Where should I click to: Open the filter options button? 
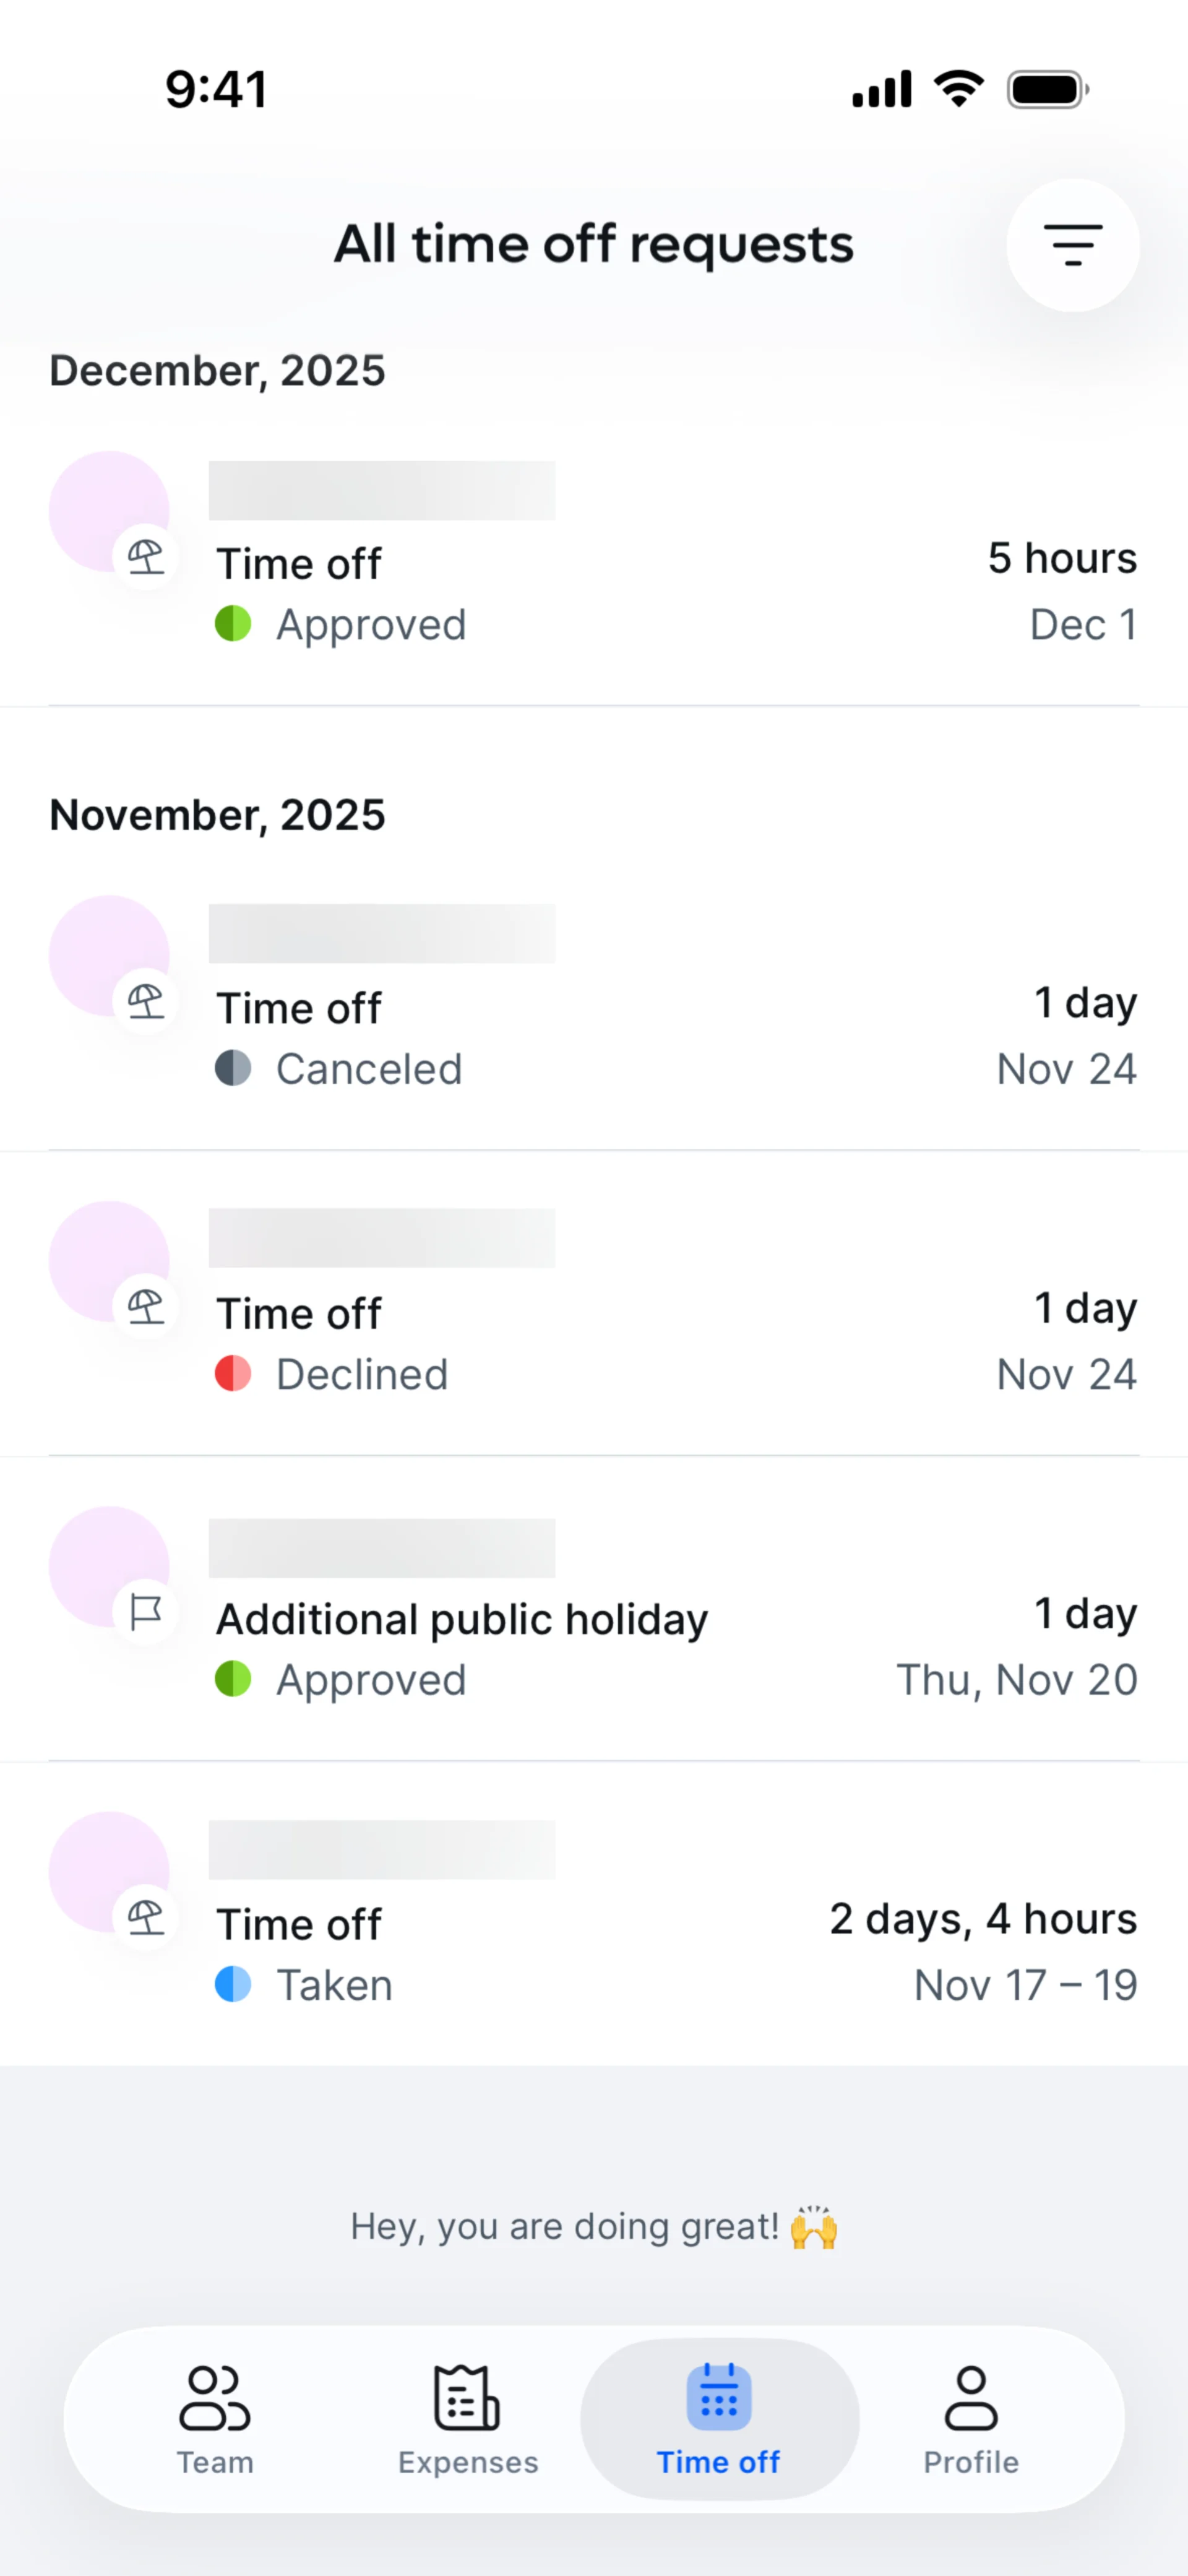tap(1072, 245)
